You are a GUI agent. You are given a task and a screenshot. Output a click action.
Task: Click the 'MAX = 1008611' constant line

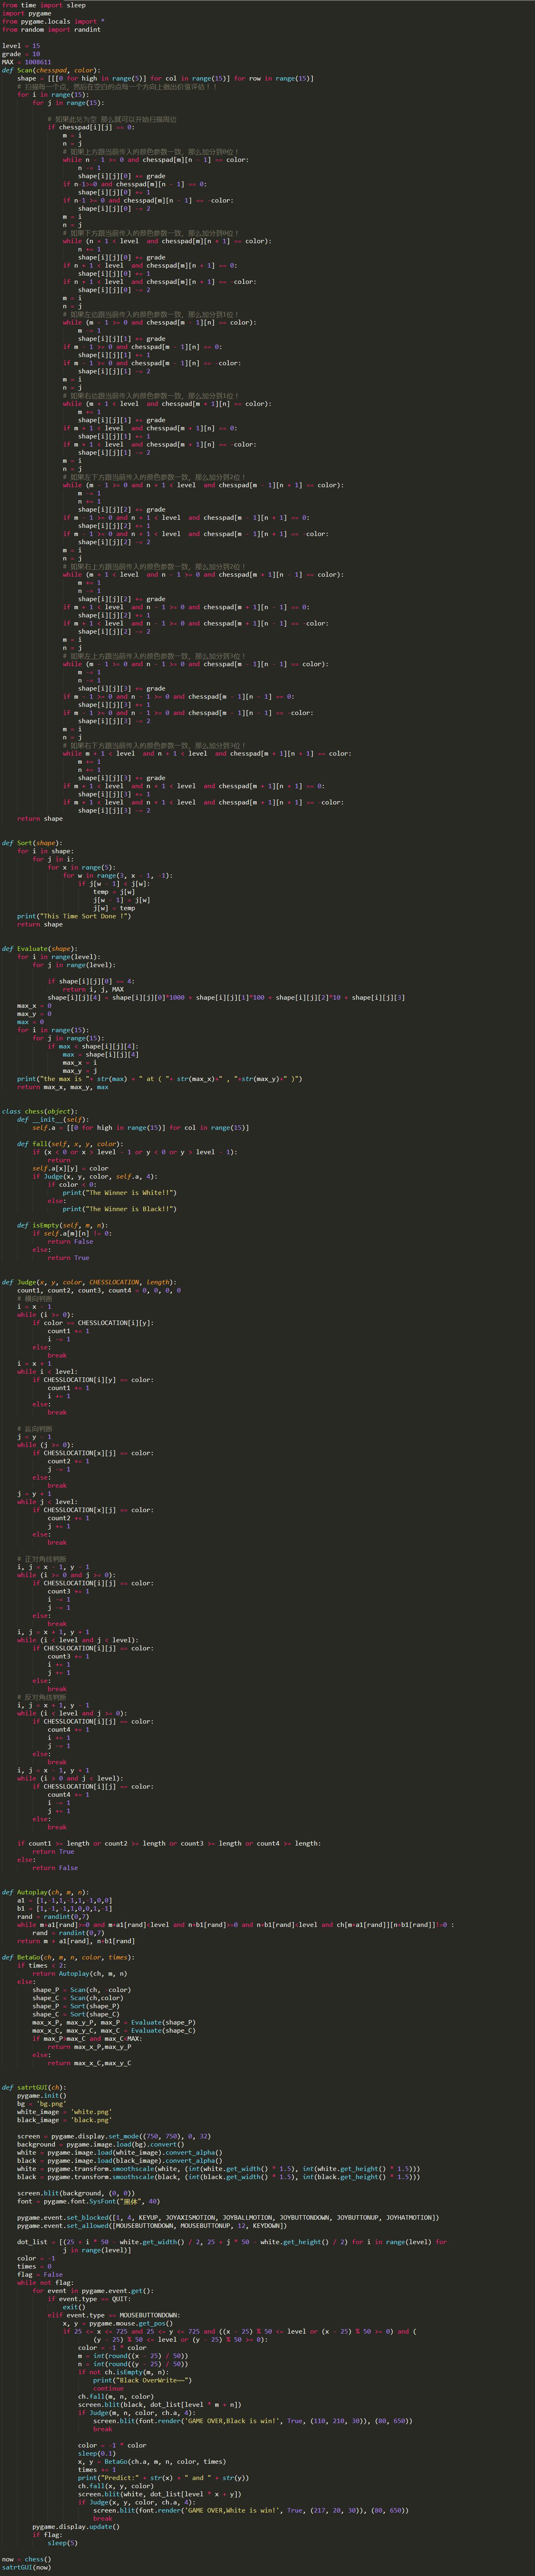pos(27,62)
